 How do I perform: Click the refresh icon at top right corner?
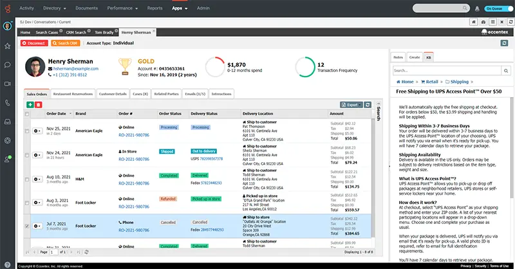pos(510,22)
